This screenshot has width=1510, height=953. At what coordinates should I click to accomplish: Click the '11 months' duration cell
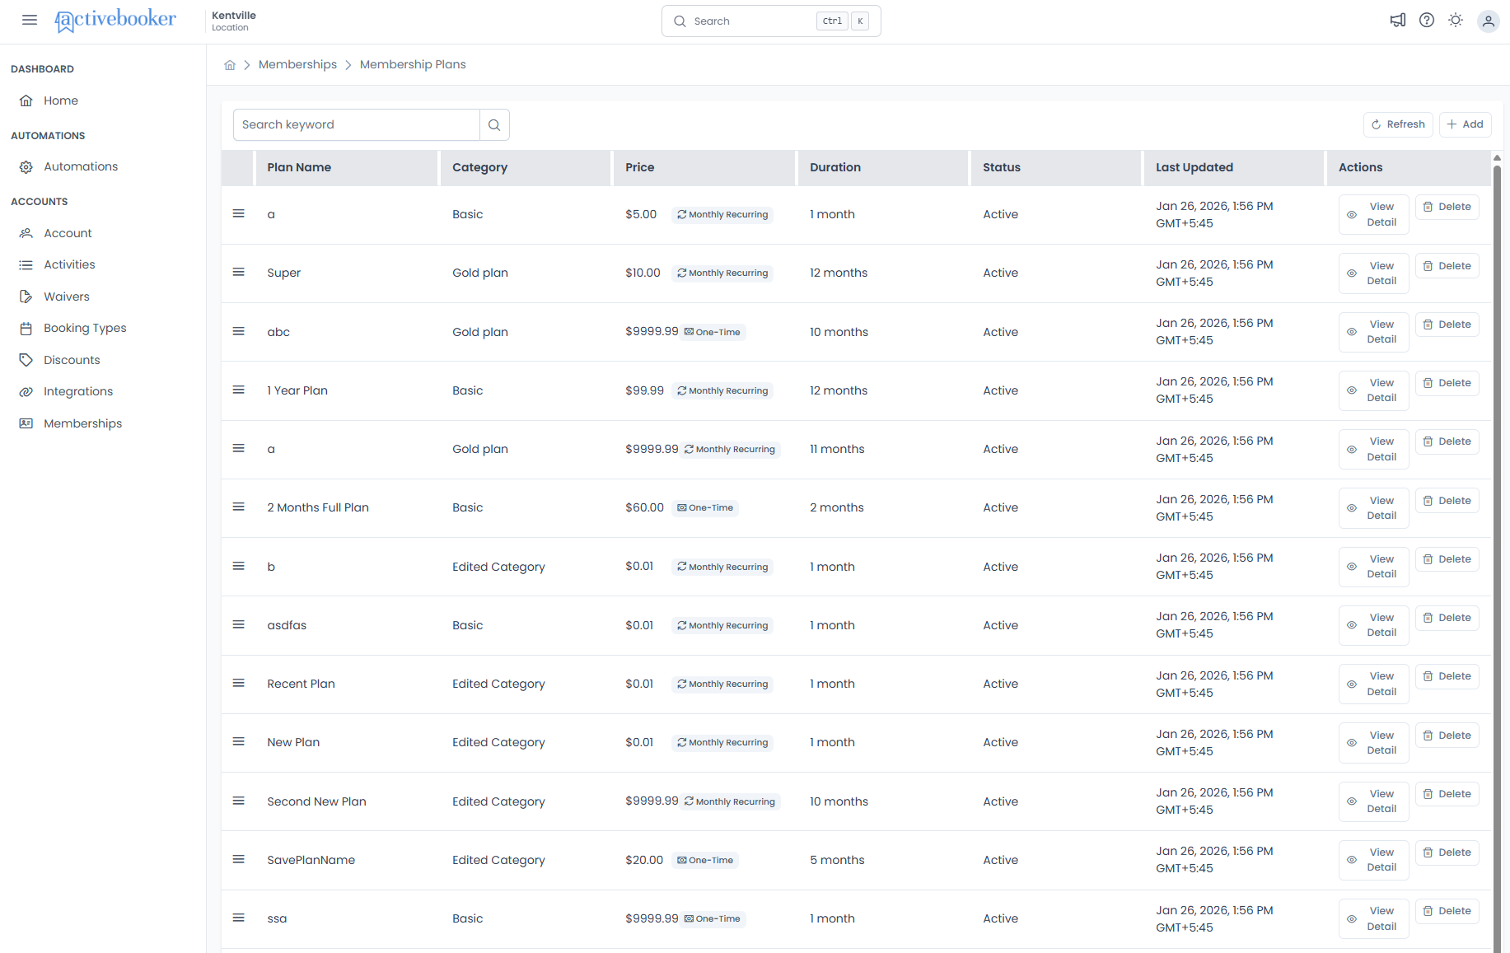pos(837,449)
